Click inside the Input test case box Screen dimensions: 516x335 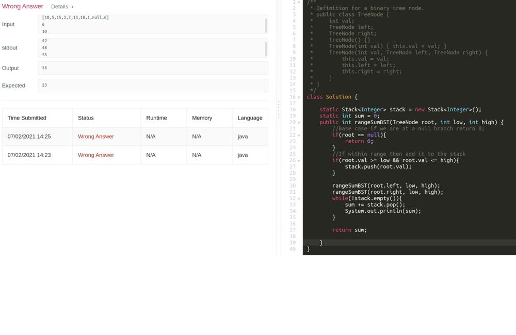click(x=153, y=24)
